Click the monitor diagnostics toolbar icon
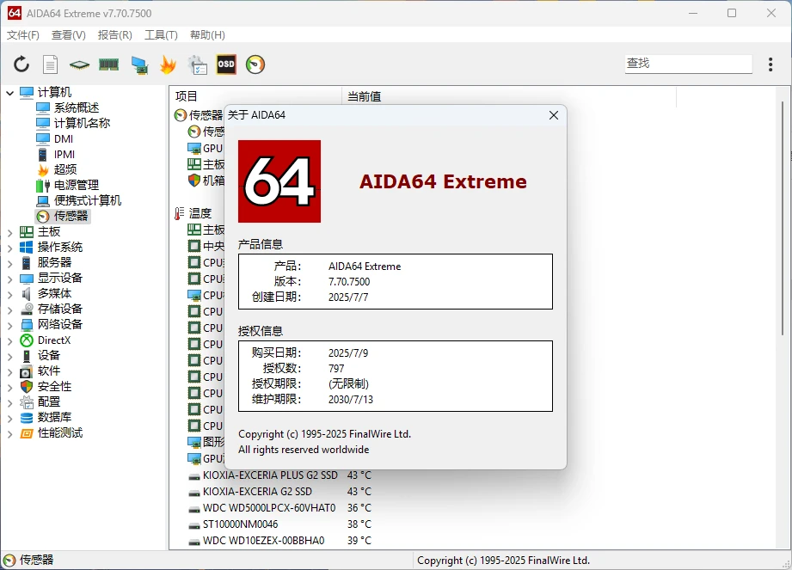 click(x=139, y=65)
